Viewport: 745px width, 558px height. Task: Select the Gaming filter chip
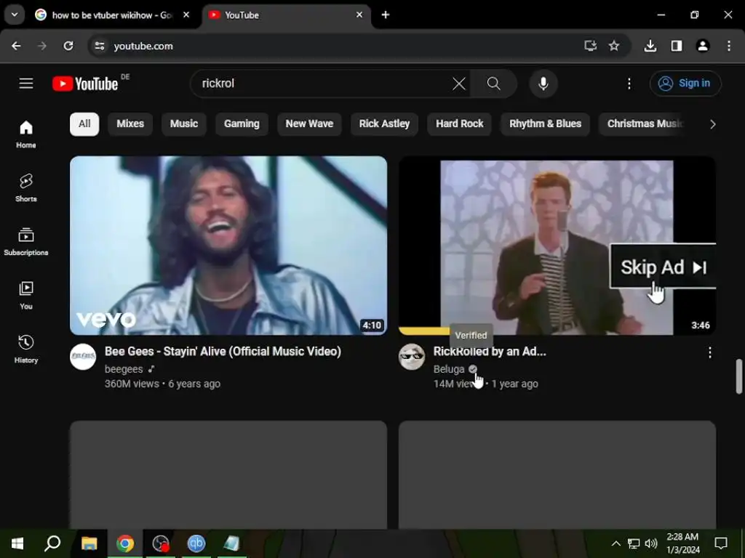[x=242, y=124]
